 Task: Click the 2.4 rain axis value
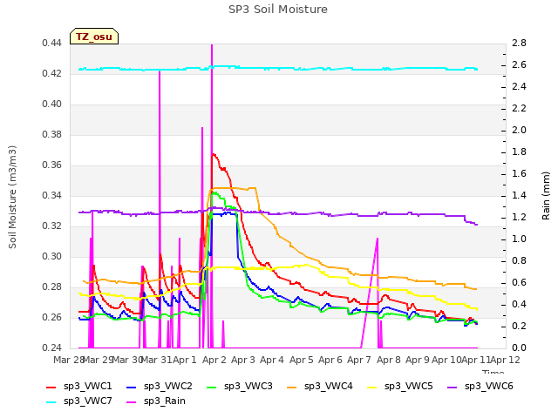[519, 87]
